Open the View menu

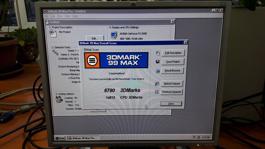tap(67, 16)
